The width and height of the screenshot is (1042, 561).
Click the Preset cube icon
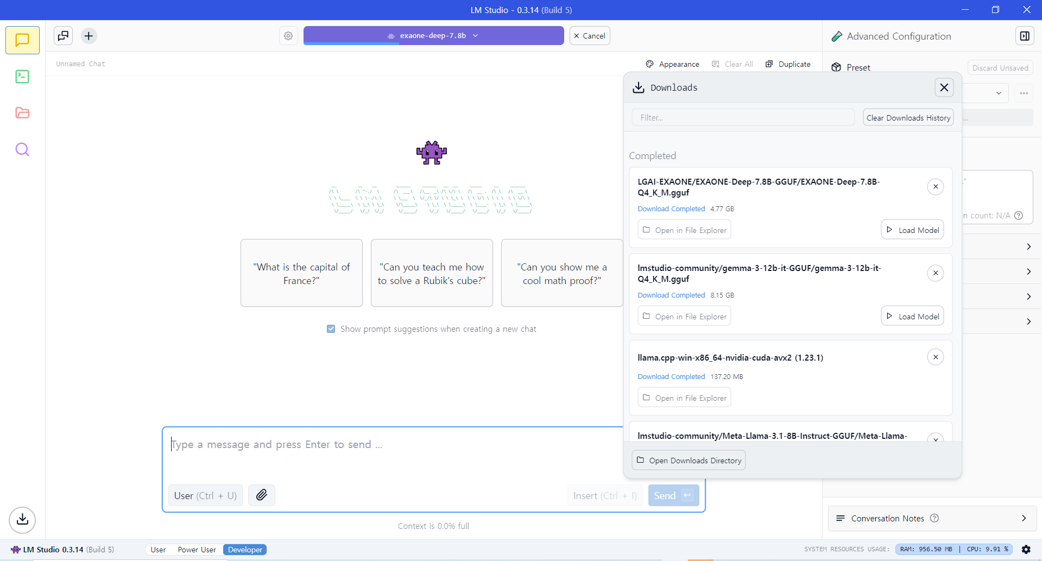click(836, 67)
